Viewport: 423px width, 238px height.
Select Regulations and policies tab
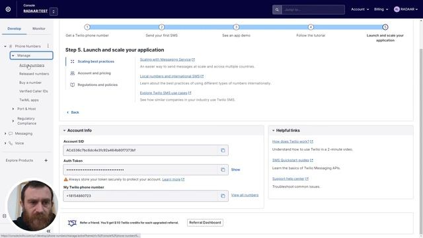[97, 85]
